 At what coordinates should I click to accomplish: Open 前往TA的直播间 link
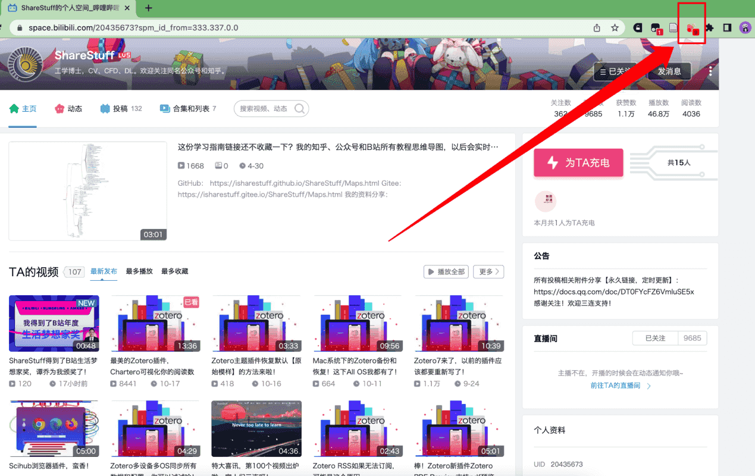coord(617,385)
